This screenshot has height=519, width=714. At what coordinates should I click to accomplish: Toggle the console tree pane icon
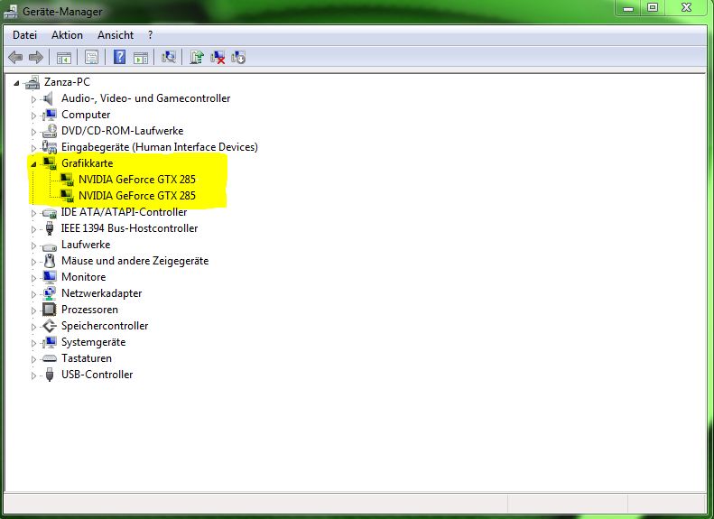pos(64,58)
